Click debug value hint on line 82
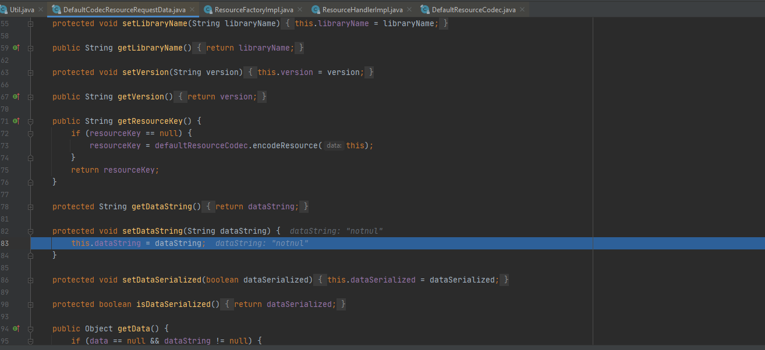This screenshot has width=765, height=350. coord(336,231)
